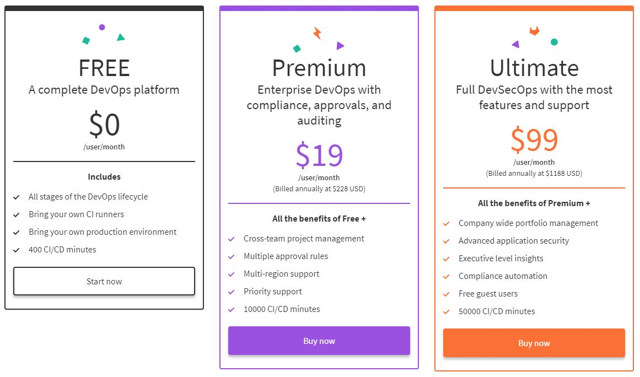Image resolution: width=640 pixels, height=377 pixels.
Task: Start now with the Free plan
Action: [104, 281]
